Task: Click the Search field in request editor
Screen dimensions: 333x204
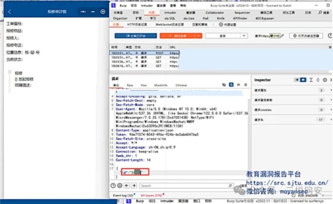Action: (187, 186)
